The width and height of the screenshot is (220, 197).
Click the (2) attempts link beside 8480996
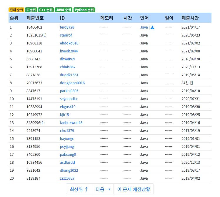pos(42,123)
